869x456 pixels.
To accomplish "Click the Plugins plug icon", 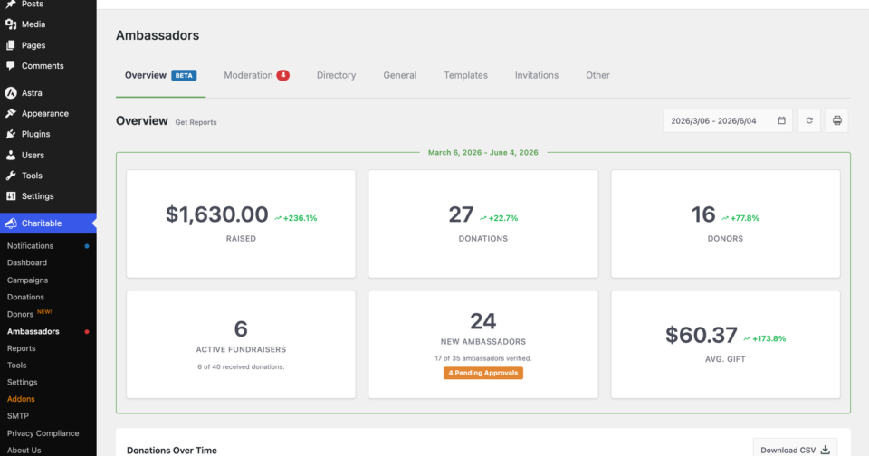I will coord(11,134).
